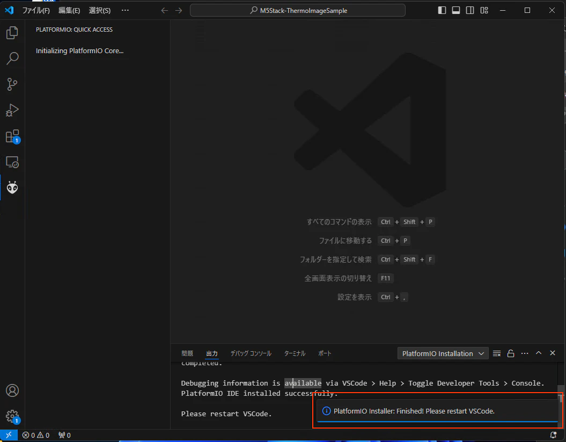Open the Accounts menu icon
Screen dimensions: 566x442
pyautogui.click(x=12, y=390)
